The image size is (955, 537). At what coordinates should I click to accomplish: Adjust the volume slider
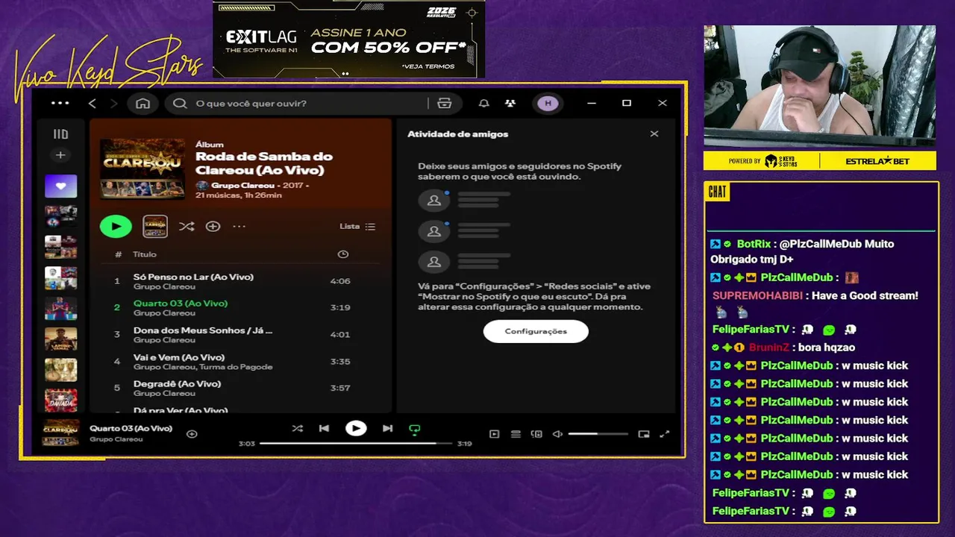tap(598, 433)
